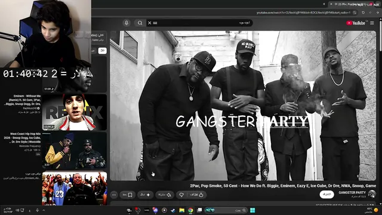This screenshot has width=382, height=215.
Task: Open Eminem Without Me Remix thumbnail
Action: tap(74, 112)
